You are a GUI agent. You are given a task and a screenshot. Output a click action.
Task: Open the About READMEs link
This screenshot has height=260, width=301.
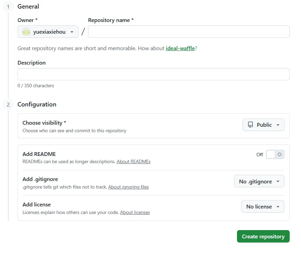(x=133, y=161)
